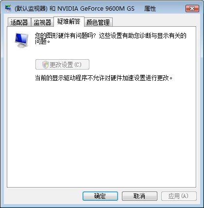Select the 疑难解答 tab
The image size is (204, 208).
[69, 21]
